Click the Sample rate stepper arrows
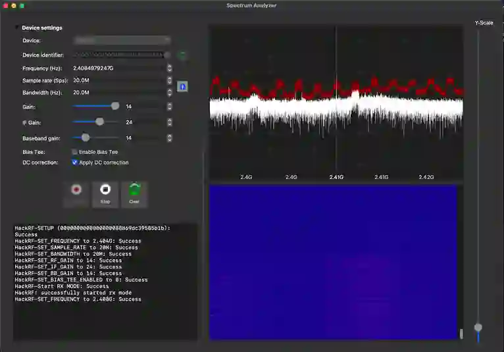 click(170, 80)
